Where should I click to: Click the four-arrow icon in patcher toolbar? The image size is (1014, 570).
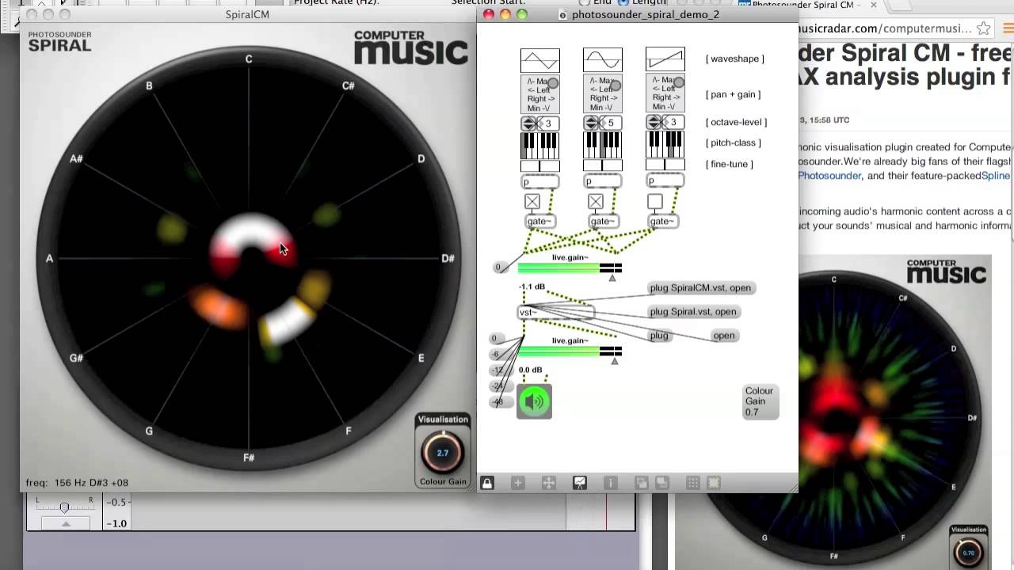coord(548,483)
